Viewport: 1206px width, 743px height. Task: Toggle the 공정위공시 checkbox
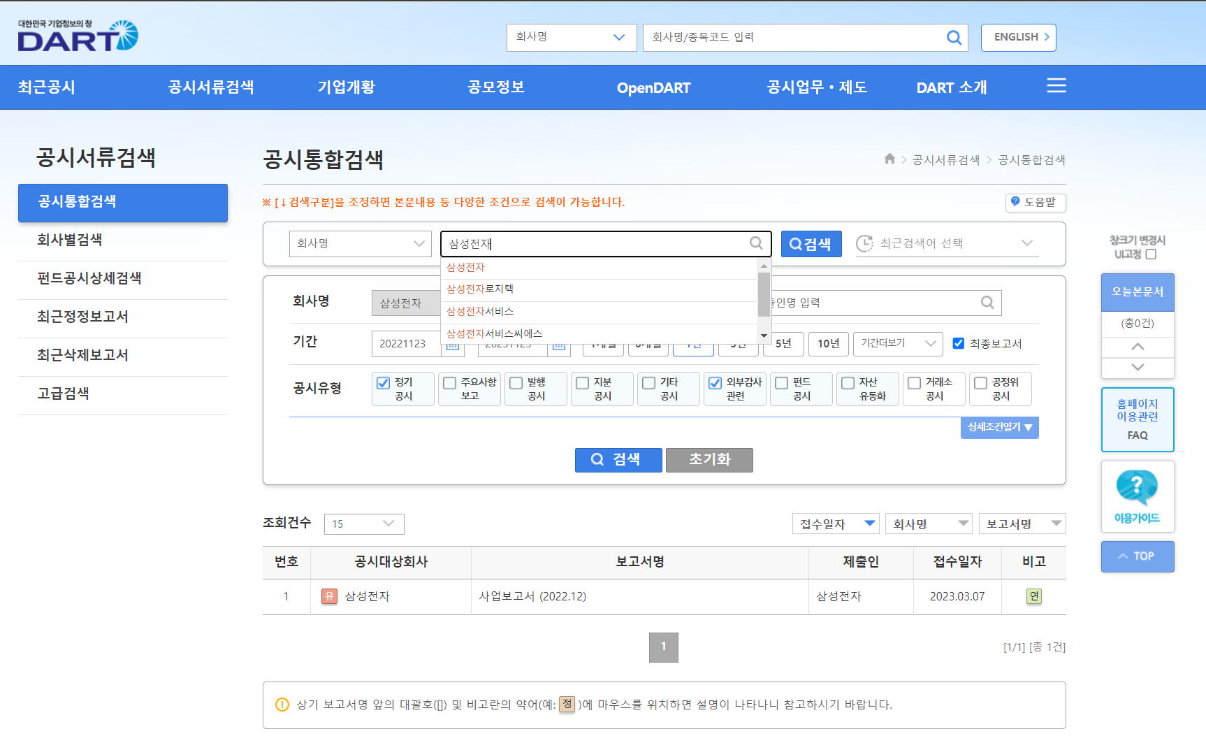tap(981, 383)
